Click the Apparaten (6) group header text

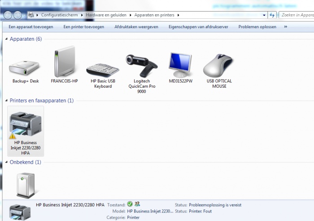26,39
